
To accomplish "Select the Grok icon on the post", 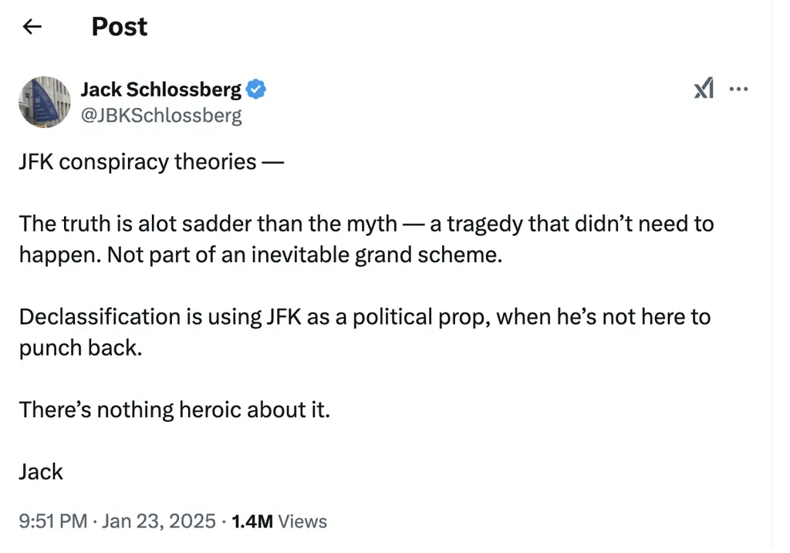I will 703,88.
